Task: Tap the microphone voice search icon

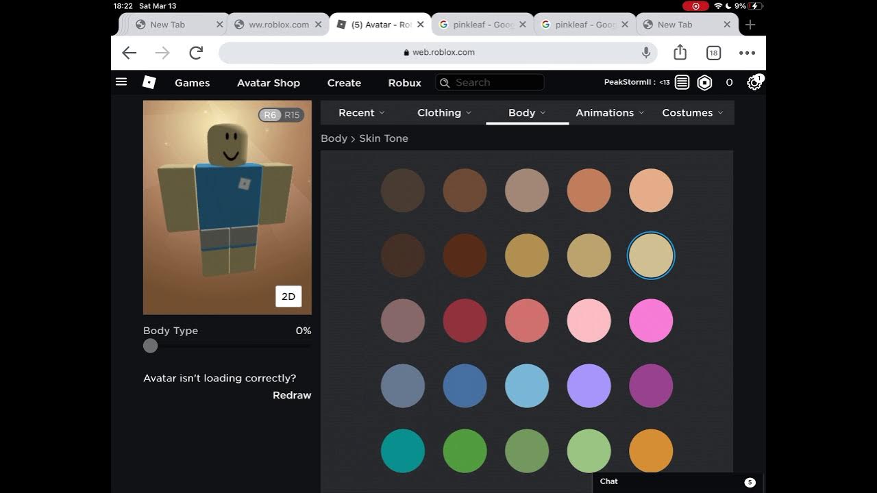Action: coord(645,53)
